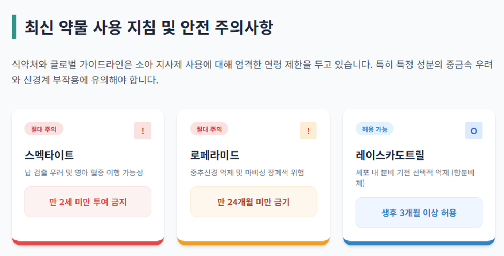The height and width of the screenshot is (256, 504).
Task: Click the 세포 내 분비 기전 description text
Action: (x=415, y=178)
